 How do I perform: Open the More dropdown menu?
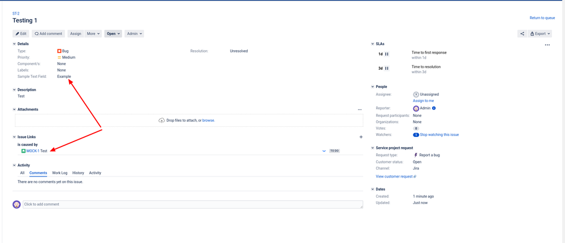coord(93,34)
